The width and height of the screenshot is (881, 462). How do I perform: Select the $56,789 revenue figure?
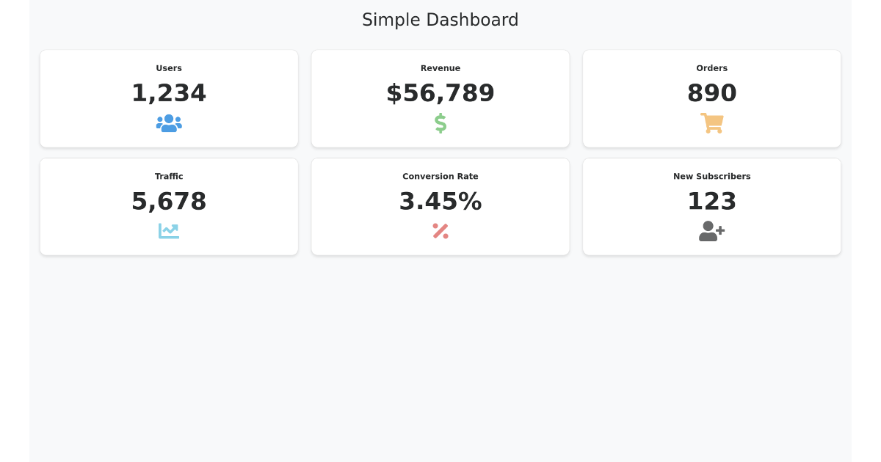(440, 93)
